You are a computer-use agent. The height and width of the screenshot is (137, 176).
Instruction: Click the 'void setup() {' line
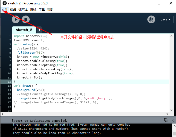pyautogui.click(x=26, y=44)
